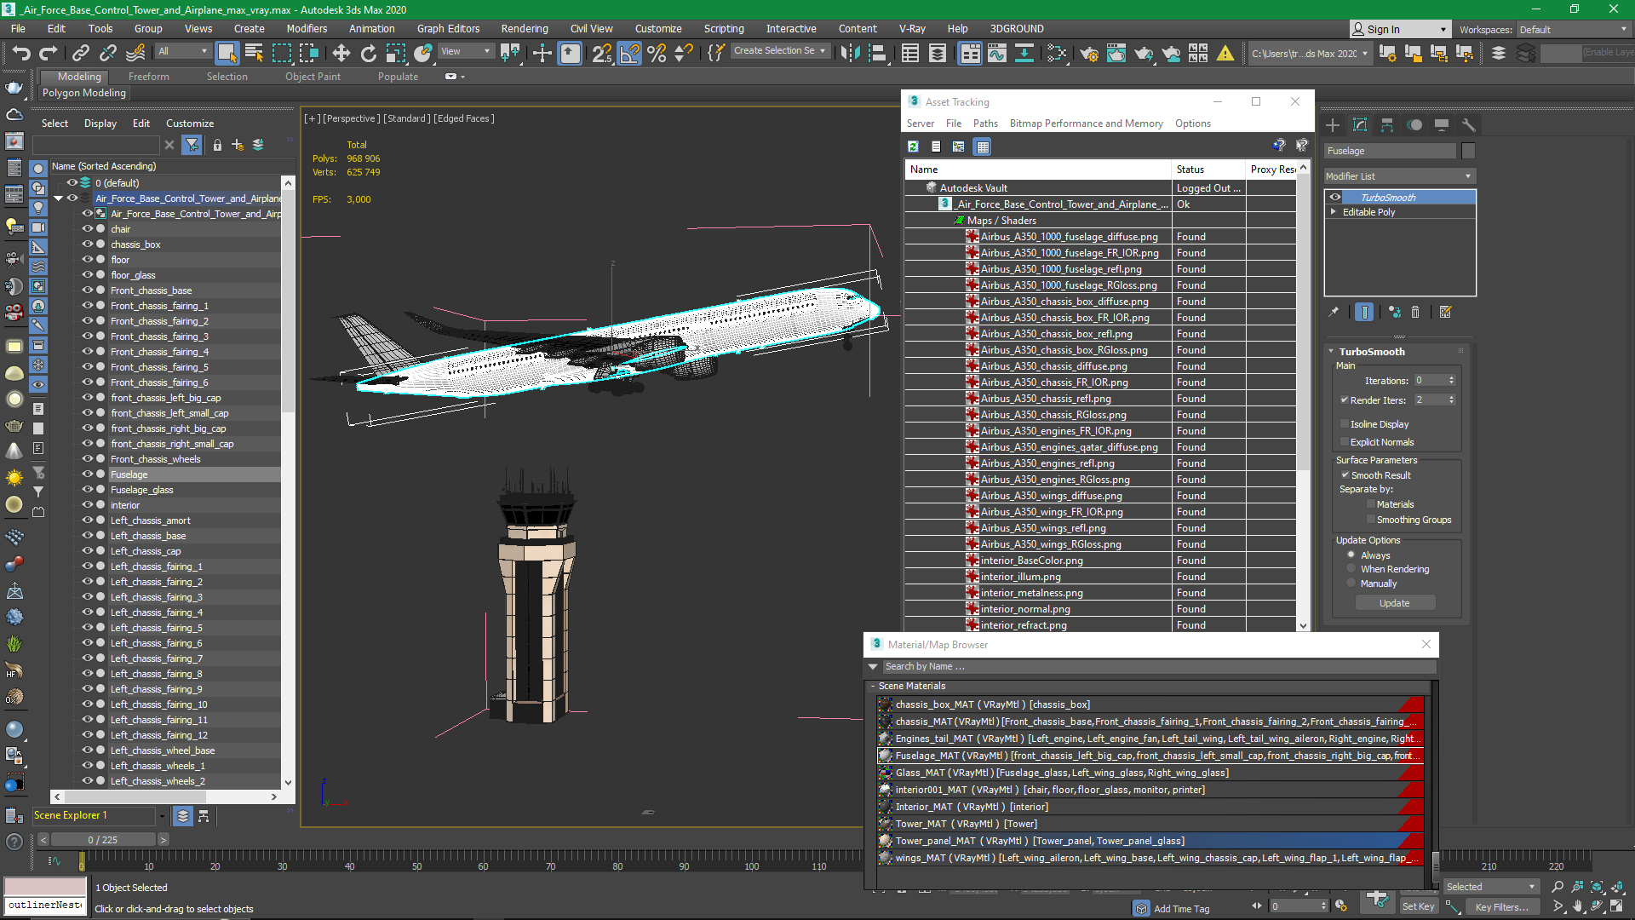Screen dimensions: 1635x920
Task: Click Add Time Tag label
Action: [x=1181, y=908]
